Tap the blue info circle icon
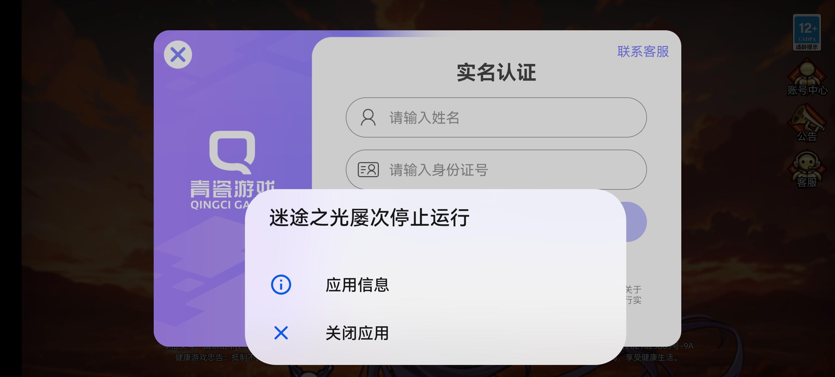Screen dimensions: 835x377 pyautogui.click(x=281, y=285)
